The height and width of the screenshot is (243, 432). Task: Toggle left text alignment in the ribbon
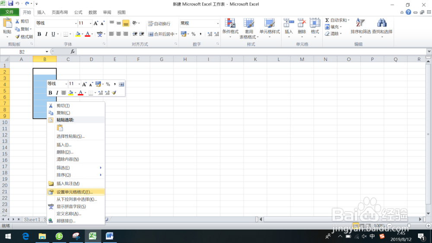tap(111, 34)
